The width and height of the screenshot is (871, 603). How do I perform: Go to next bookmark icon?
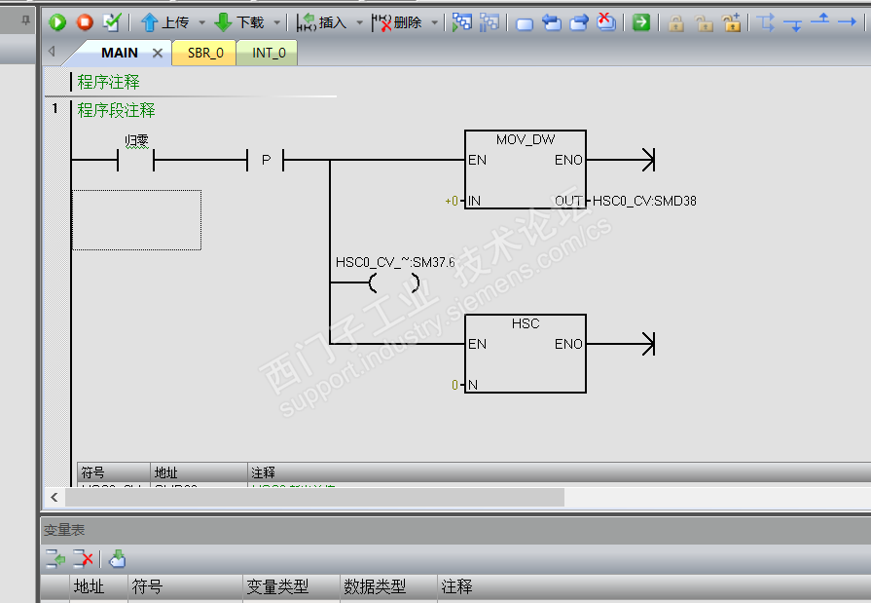579,22
